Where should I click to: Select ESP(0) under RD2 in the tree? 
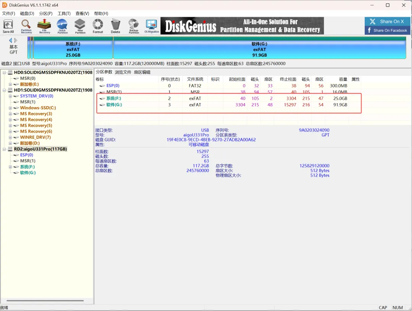pyautogui.click(x=27, y=155)
